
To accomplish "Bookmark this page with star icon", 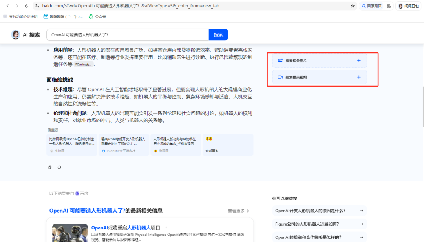I will [353, 5].
